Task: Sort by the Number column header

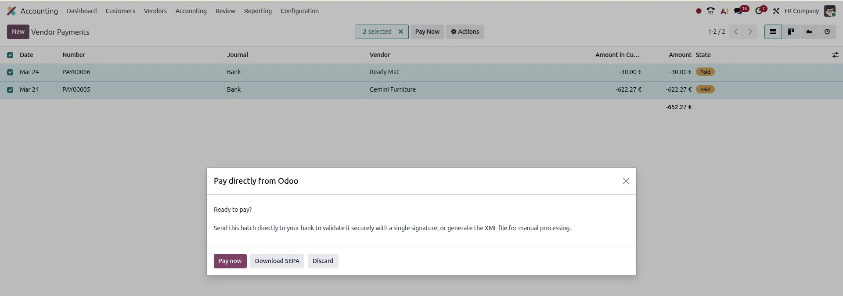Action: 74,55
